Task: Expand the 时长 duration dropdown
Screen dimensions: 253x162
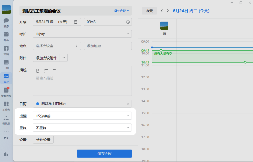Action: click(x=82, y=34)
